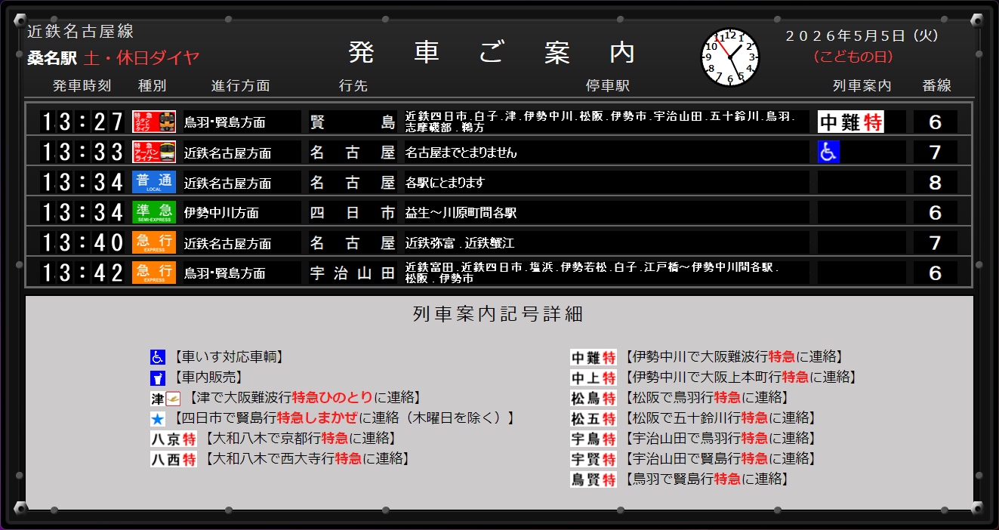The height and width of the screenshot is (530, 999).
Task: Click destination 名古屋 in the 13:40 row
Action: (x=353, y=243)
